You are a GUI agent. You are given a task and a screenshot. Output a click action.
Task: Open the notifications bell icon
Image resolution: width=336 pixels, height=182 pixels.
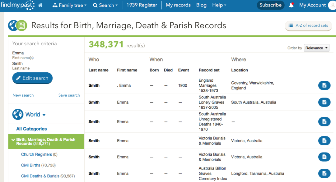(x=291, y=5)
